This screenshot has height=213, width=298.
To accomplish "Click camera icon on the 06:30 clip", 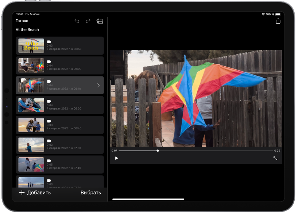I will 49,101.
